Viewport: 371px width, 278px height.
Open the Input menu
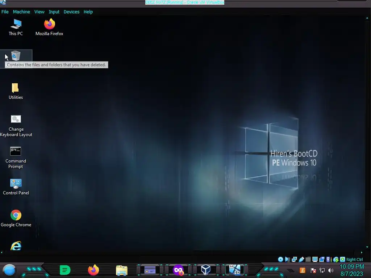(54, 12)
